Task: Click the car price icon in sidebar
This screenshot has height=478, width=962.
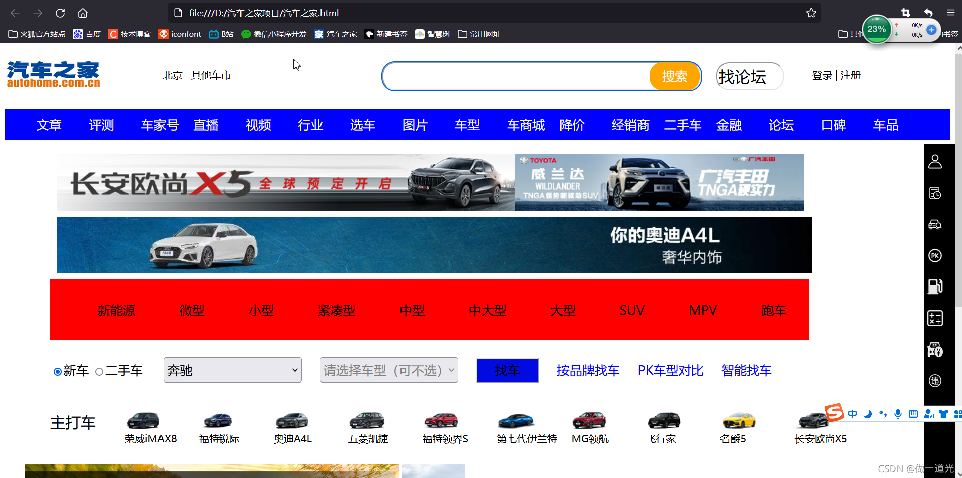Action: (x=935, y=350)
